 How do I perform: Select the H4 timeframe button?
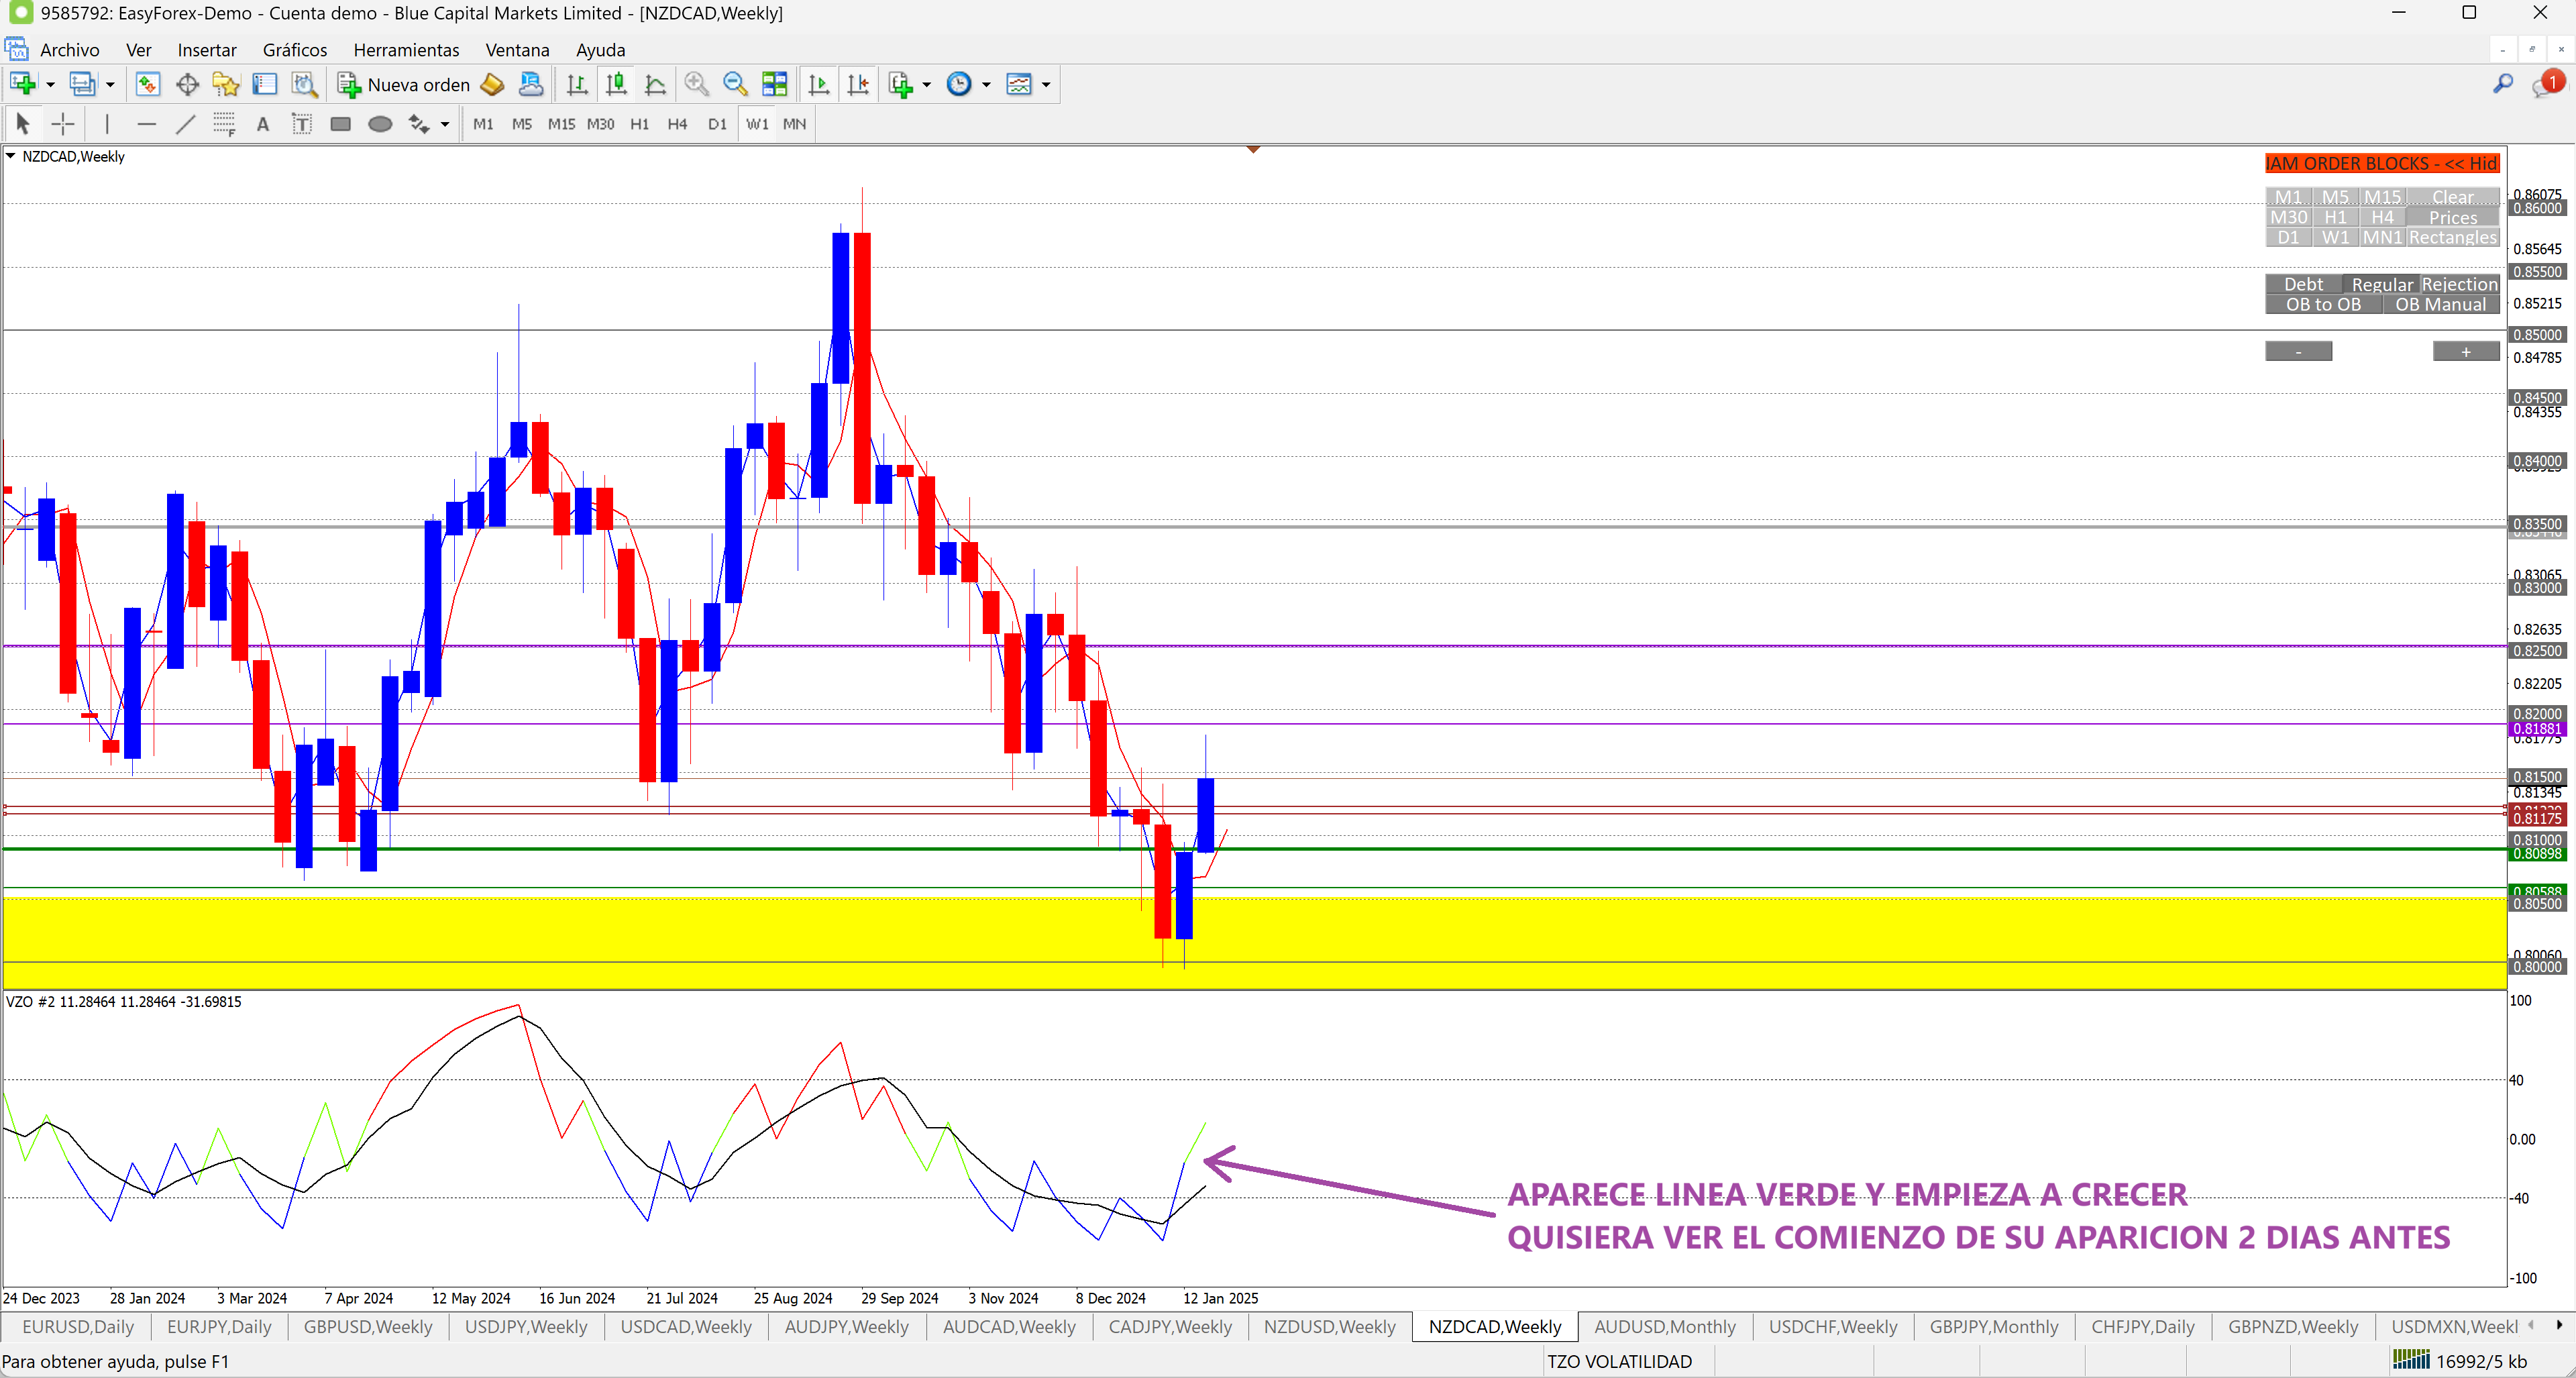[677, 124]
